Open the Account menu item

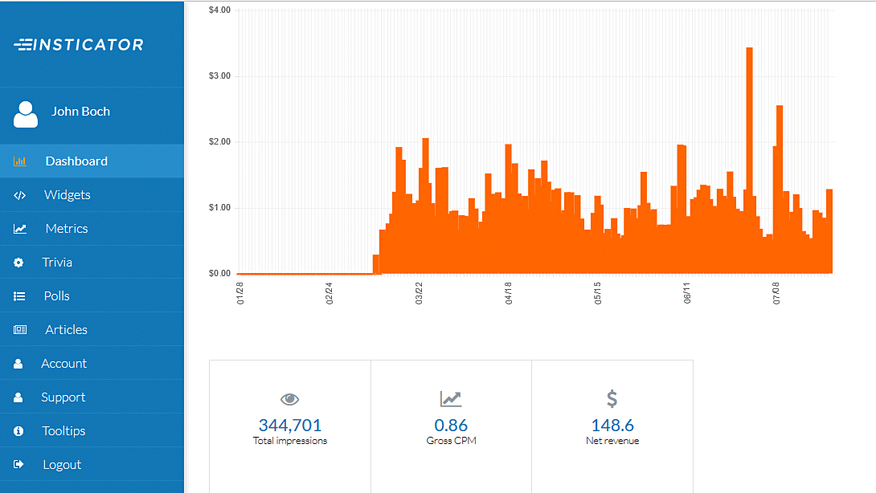(x=63, y=364)
